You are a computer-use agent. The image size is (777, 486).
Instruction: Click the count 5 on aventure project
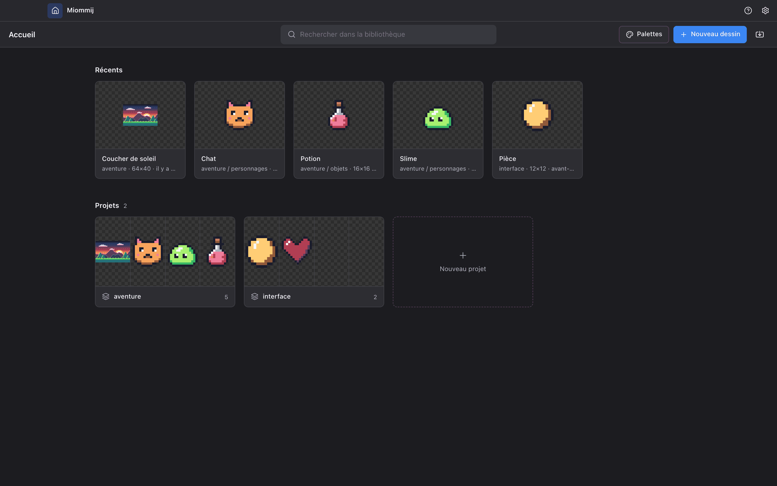(226, 297)
